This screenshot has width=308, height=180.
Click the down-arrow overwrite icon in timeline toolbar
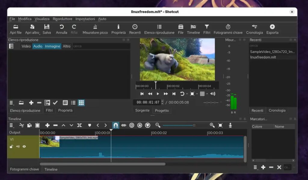click(71, 125)
